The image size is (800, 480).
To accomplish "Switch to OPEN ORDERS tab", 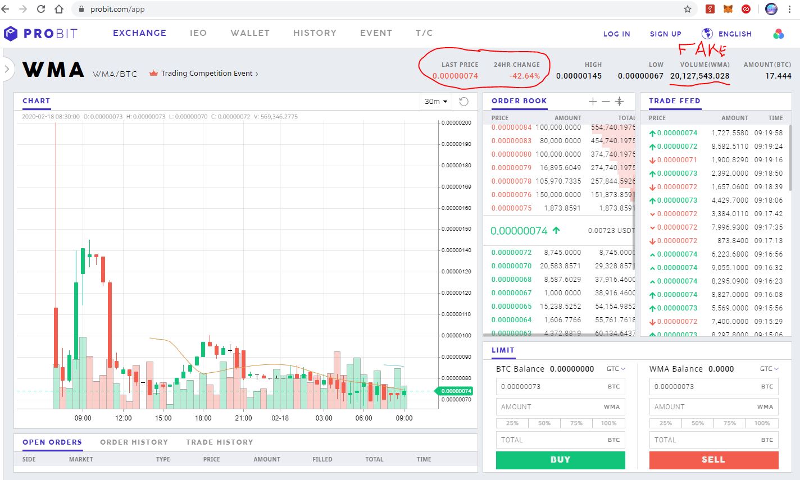I will (52, 442).
